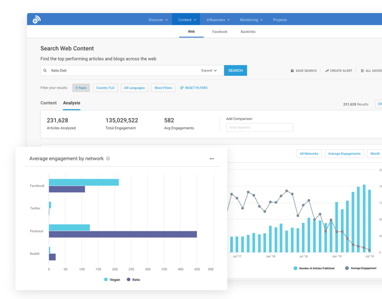Select the Analysis tab

click(x=71, y=103)
